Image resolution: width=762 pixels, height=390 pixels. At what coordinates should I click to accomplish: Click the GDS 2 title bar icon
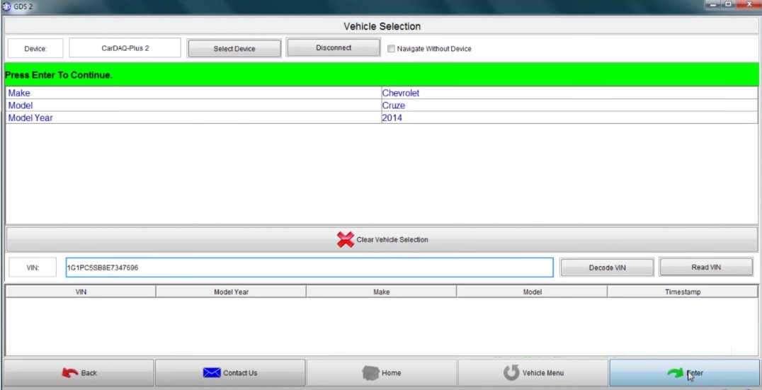pos(7,6)
